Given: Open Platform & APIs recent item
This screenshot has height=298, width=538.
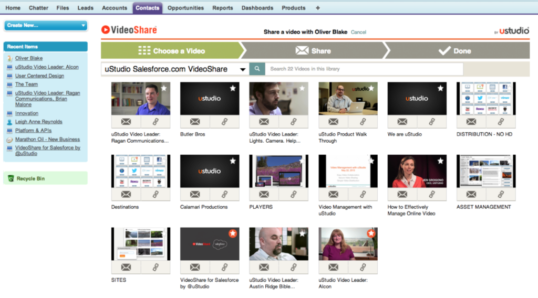Looking at the screenshot, I should click(x=33, y=131).
